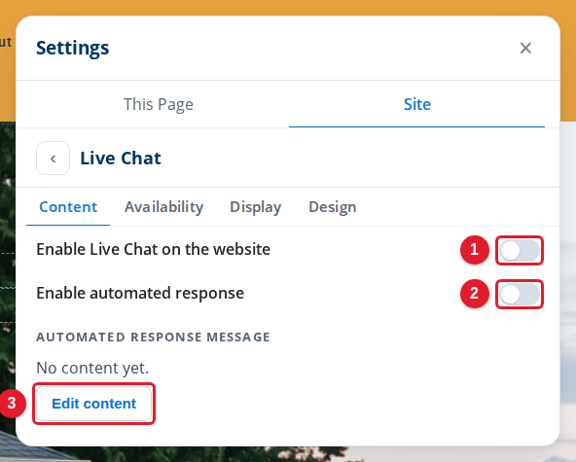Click the 'Live Chat' title
The image size is (576, 462).
(x=121, y=159)
